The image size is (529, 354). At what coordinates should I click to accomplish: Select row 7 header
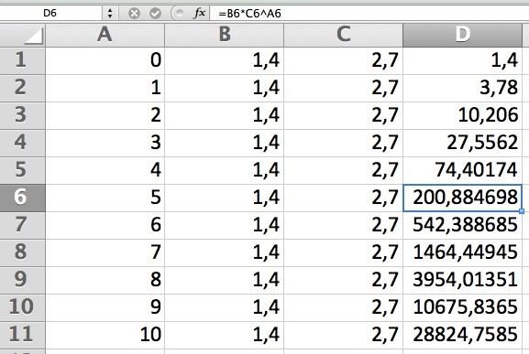(23, 225)
